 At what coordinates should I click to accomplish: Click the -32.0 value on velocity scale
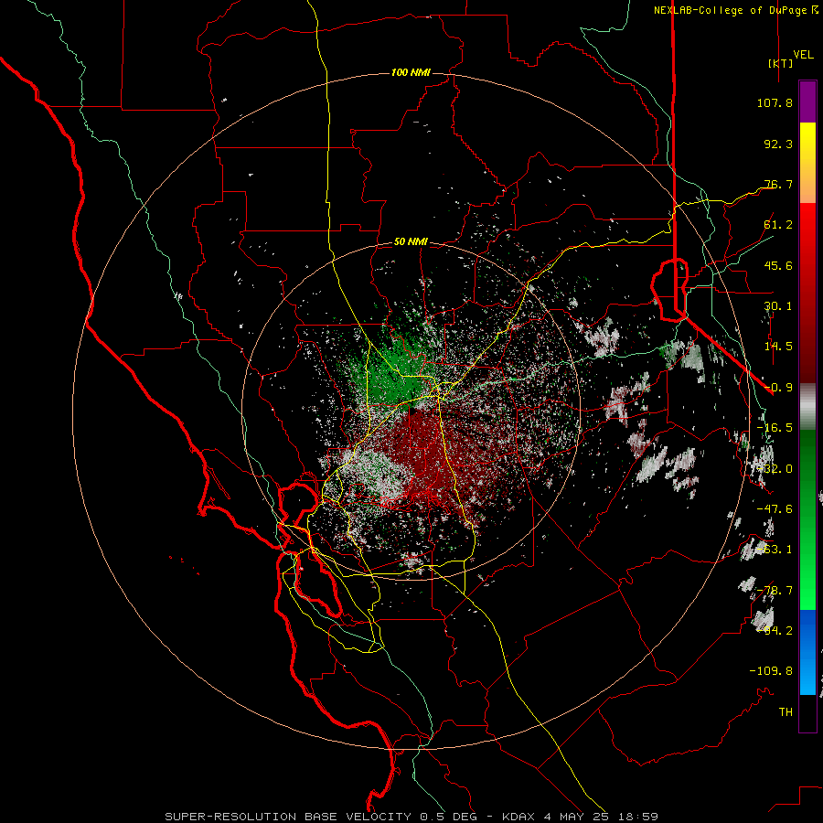[x=775, y=469]
